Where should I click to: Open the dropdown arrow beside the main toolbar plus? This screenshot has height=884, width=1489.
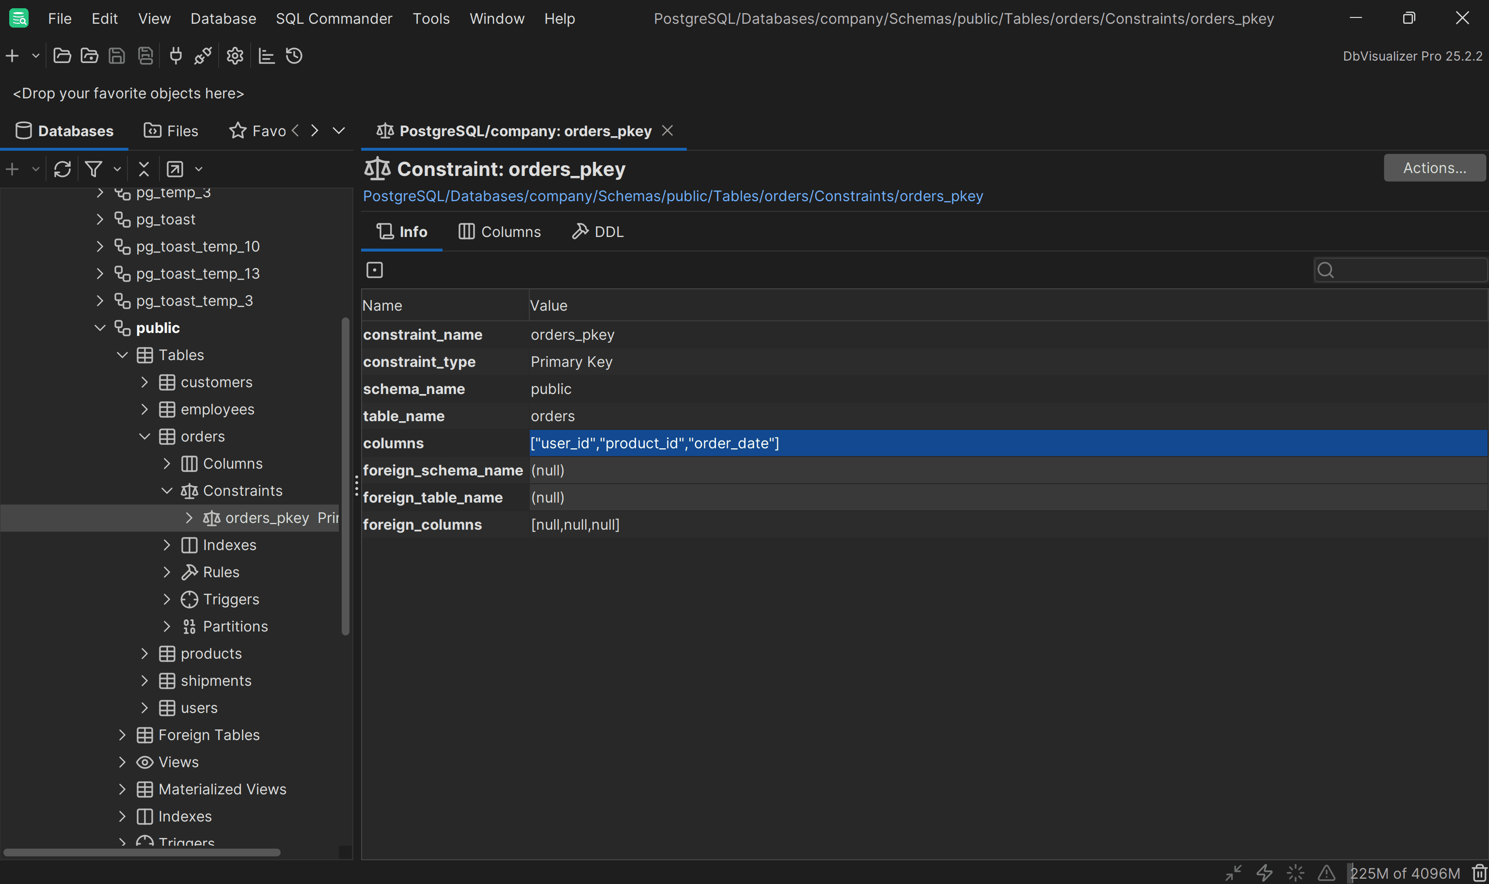[36, 56]
